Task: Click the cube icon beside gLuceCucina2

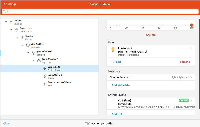Action: pos(33,53)
